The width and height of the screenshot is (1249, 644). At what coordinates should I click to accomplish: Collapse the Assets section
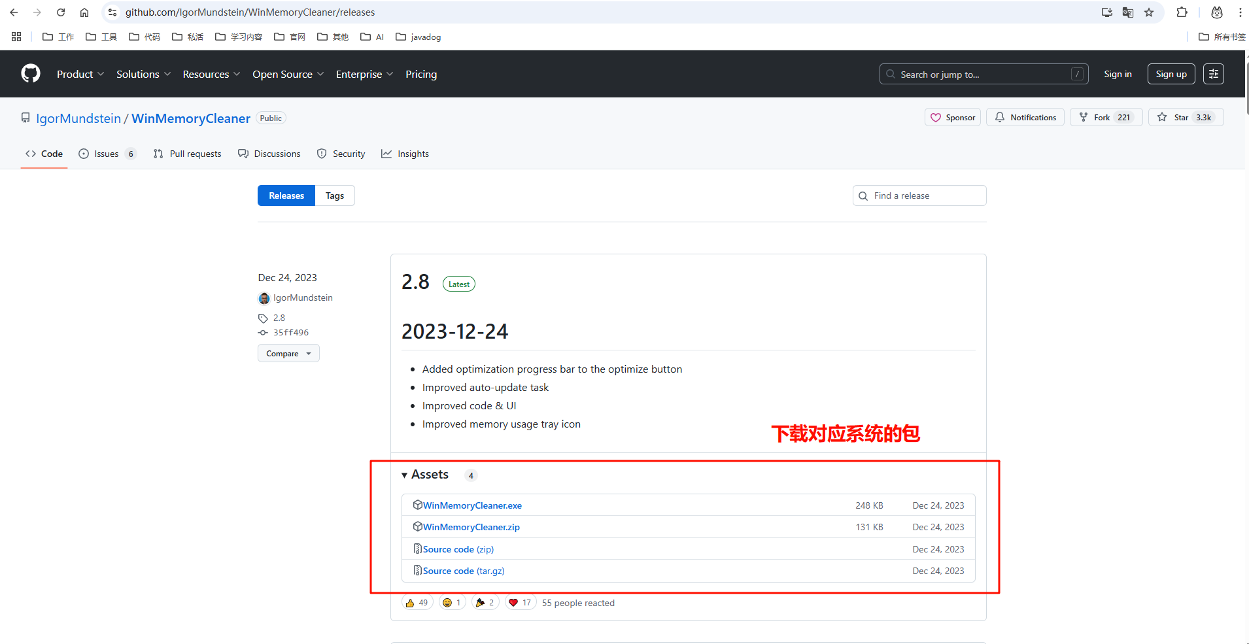pos(425,475)
